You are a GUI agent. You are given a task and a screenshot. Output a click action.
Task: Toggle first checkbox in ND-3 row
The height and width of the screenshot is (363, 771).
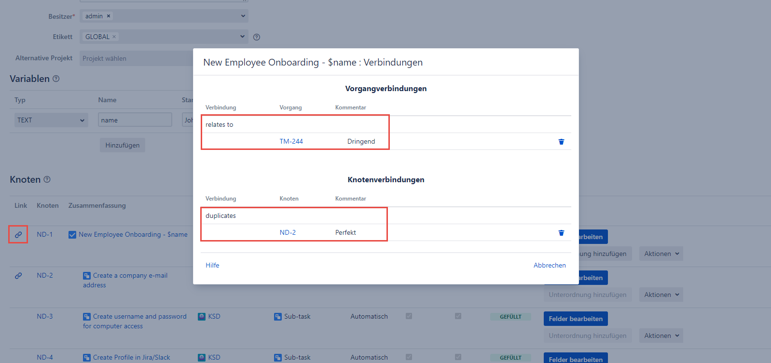tap(409, 316)
